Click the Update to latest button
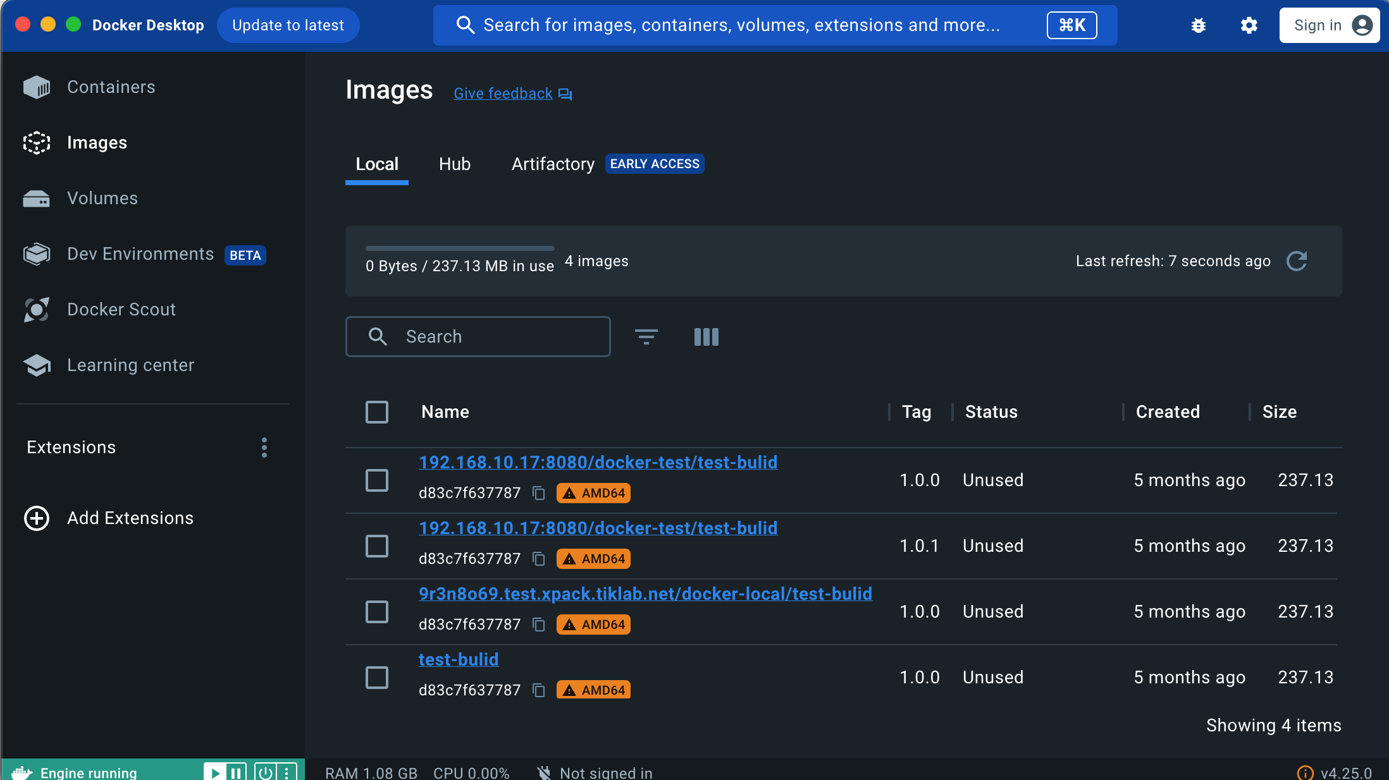Viewport: 1389px width, 780px height. click(288, 25)
